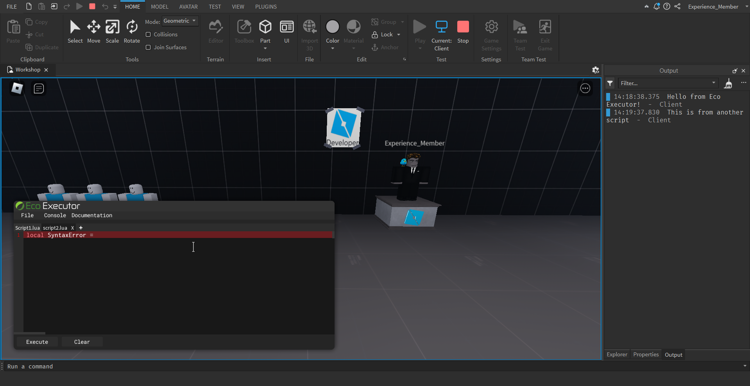Viewport: 750px width, 386px height.
Task: Switch Current: Client view
Action: (442, 34)
